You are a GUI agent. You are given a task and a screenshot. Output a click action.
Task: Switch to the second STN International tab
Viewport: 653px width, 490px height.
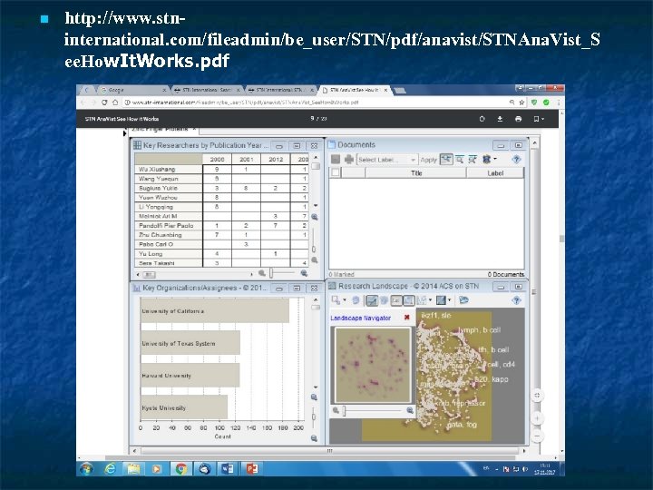click(280, 90)
